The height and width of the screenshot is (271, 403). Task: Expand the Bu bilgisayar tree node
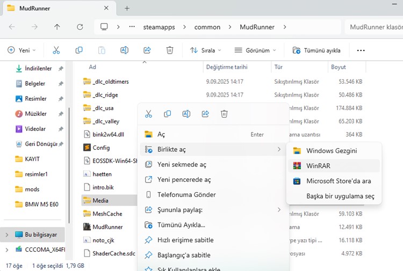7,235
